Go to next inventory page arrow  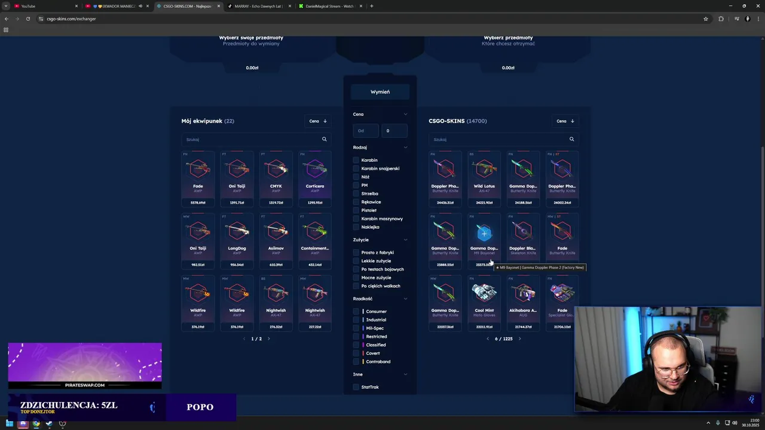(x=268, y=339)
